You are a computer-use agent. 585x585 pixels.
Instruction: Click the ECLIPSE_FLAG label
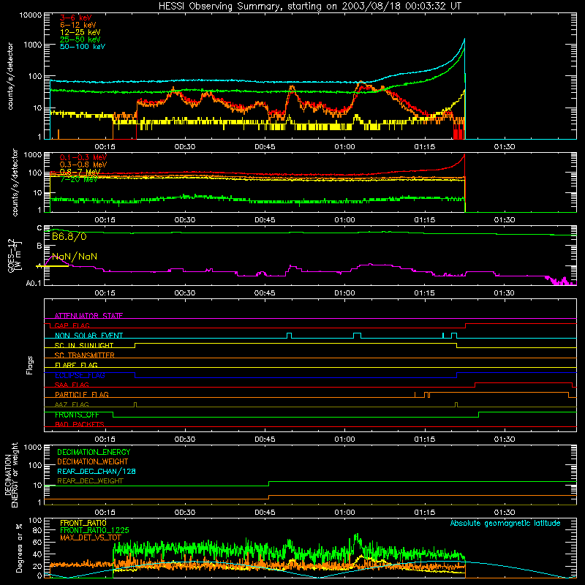80,375
